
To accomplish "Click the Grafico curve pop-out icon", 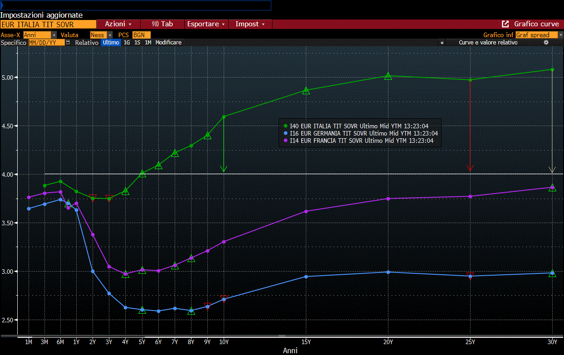I will (x=505, y=24).
